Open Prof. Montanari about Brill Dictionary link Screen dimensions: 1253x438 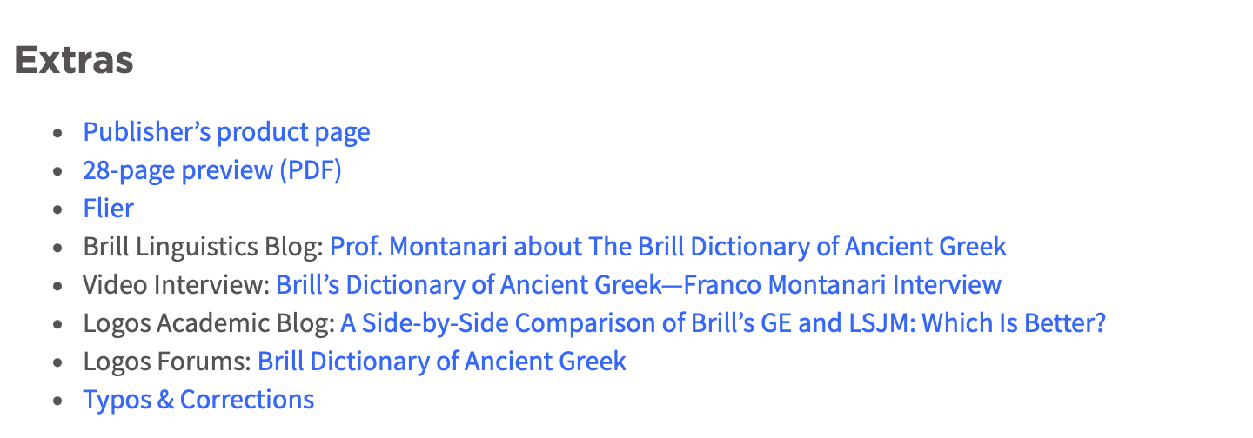tap(667, 247)
